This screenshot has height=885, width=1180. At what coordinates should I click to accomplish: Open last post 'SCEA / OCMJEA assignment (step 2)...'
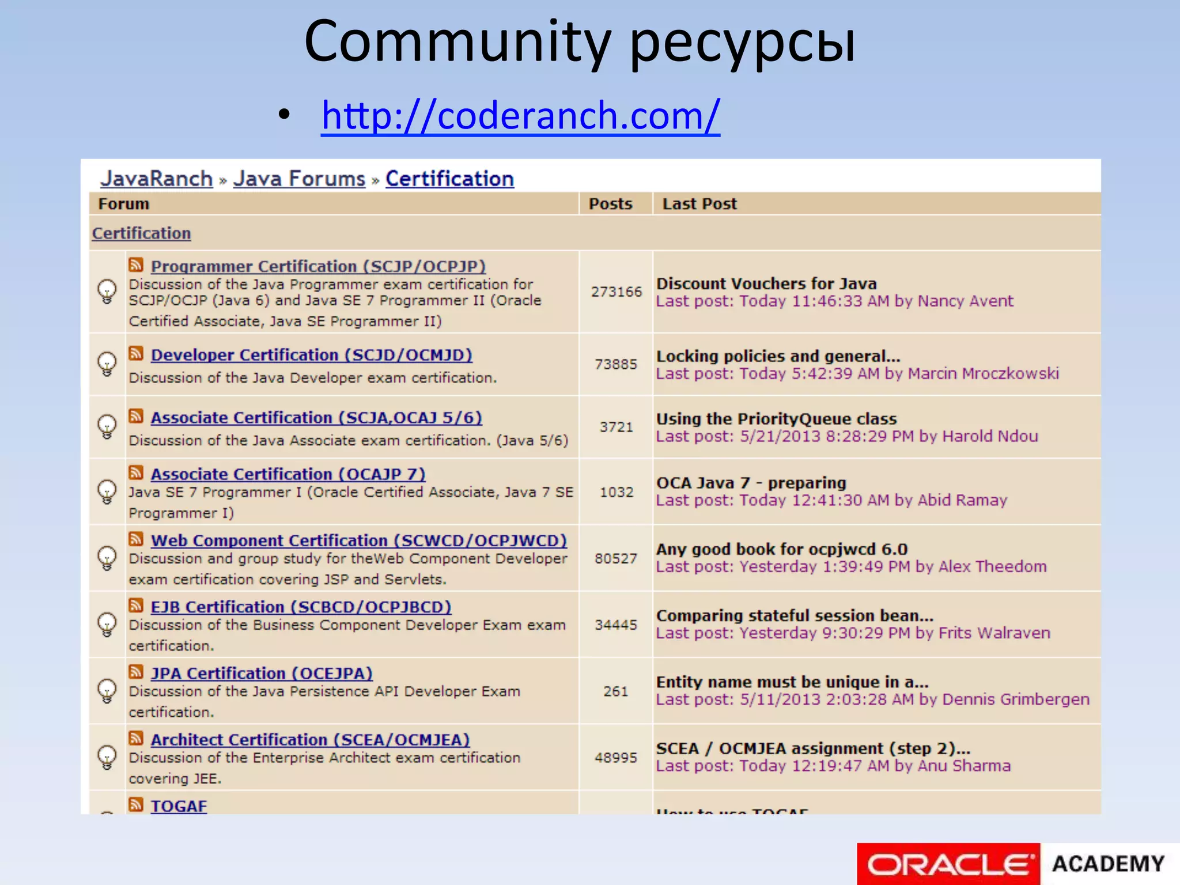click(x=814, y=748)
